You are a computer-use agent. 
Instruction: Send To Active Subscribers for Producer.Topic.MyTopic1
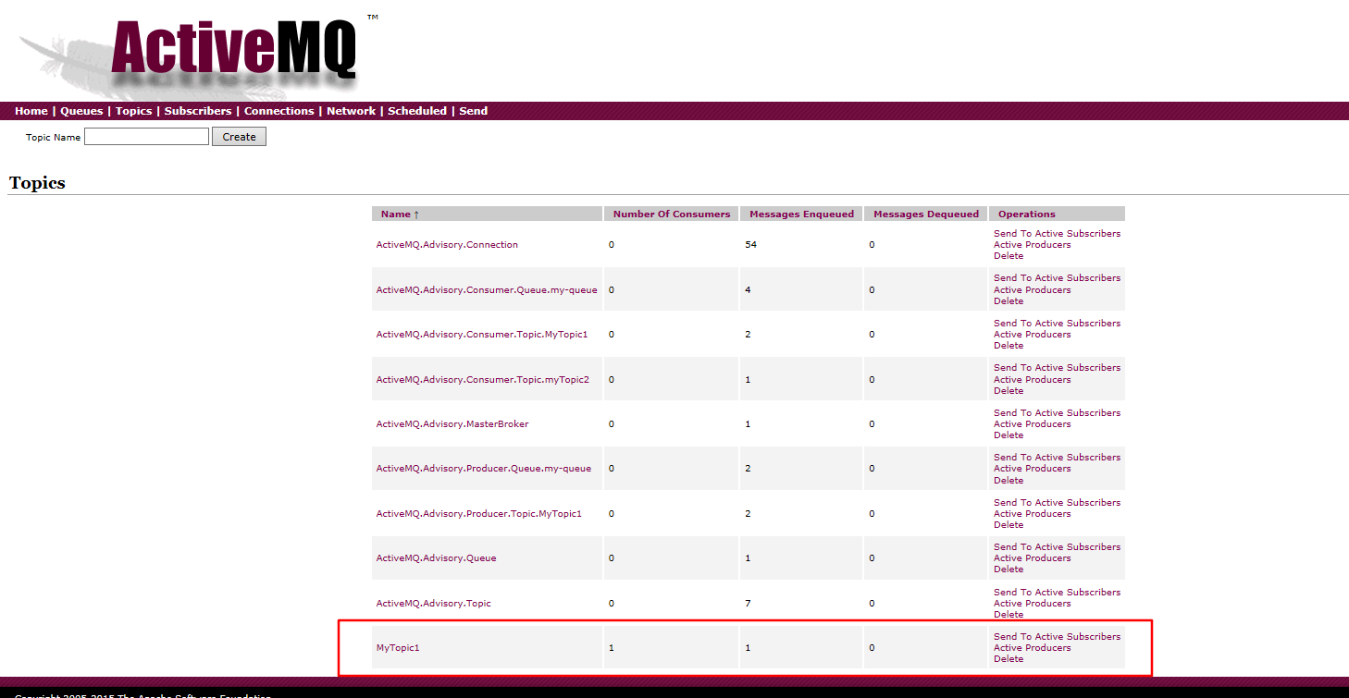point(1057,503)
